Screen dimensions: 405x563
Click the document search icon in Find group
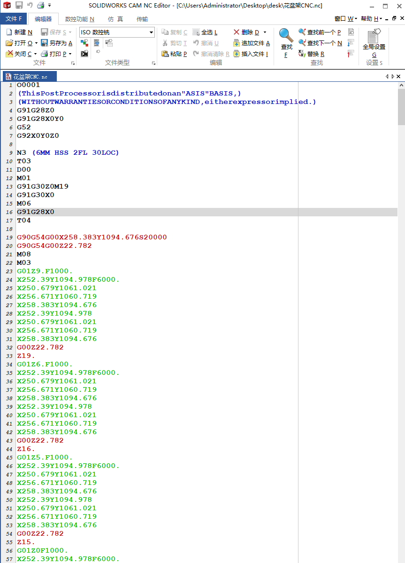pos(351,32)
